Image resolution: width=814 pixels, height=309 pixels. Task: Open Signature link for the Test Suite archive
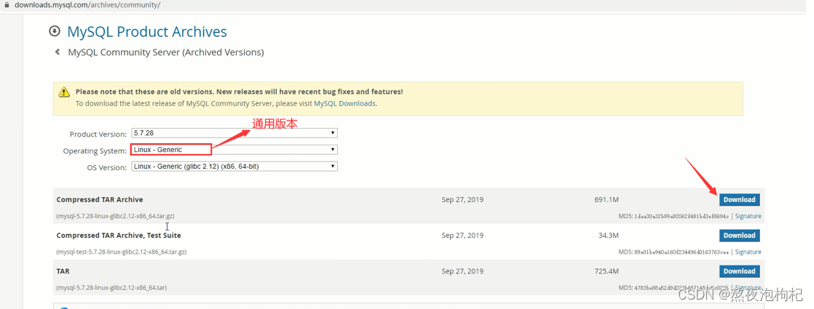point(748,252)
